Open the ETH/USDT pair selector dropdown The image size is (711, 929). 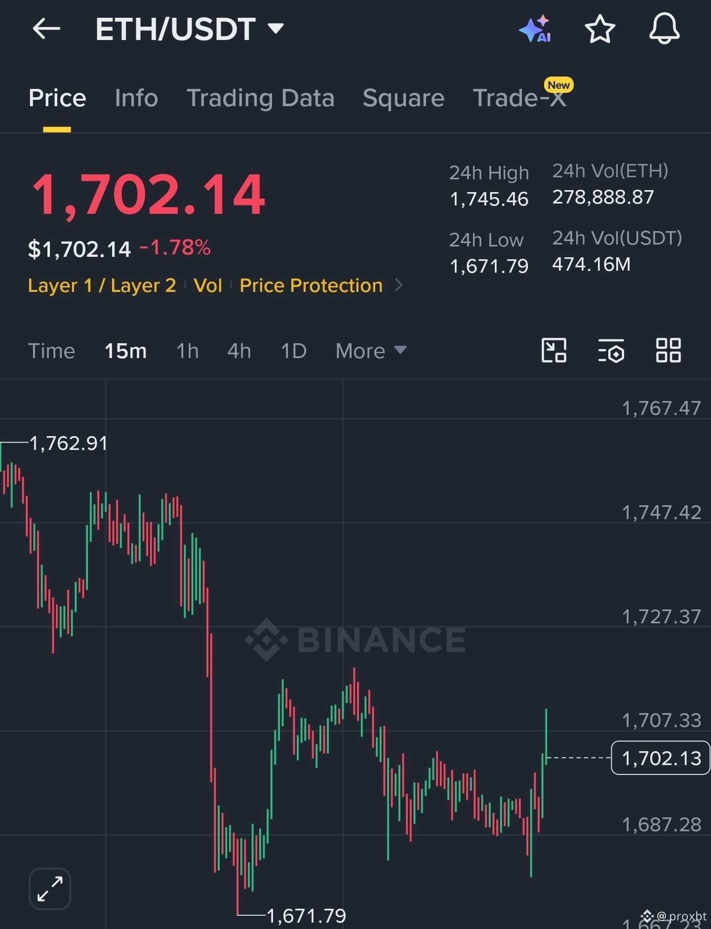pos(190,29)
